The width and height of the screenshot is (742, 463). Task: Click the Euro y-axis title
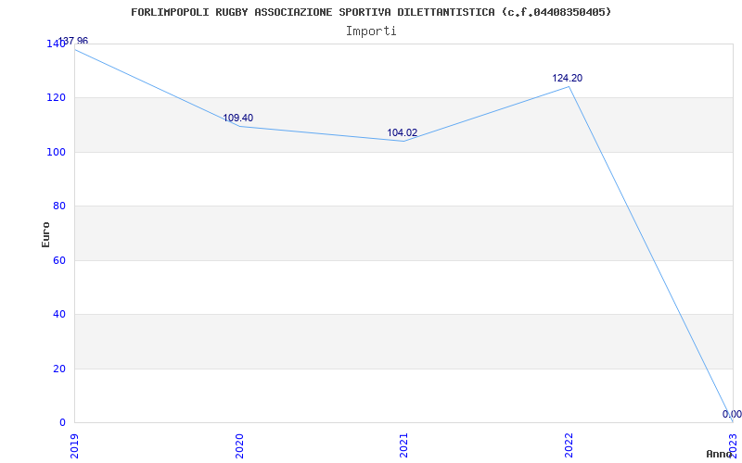[x=45, y=234]
